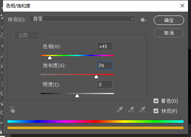
Task: Close the Hue/Saturation dialog
Action: click(x=182, y=6)
